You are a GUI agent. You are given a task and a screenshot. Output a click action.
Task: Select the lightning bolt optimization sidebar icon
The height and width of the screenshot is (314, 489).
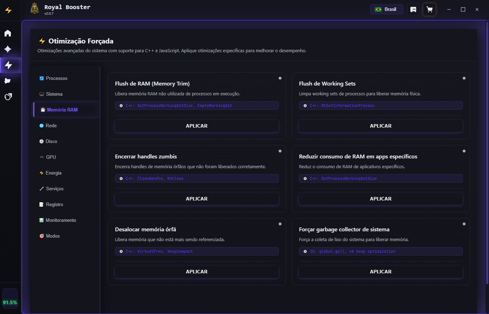(8, 65)
